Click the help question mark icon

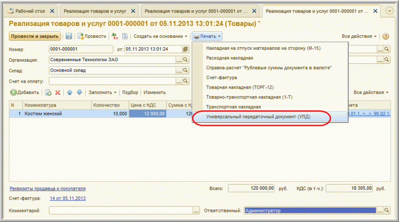coord(386,36)
